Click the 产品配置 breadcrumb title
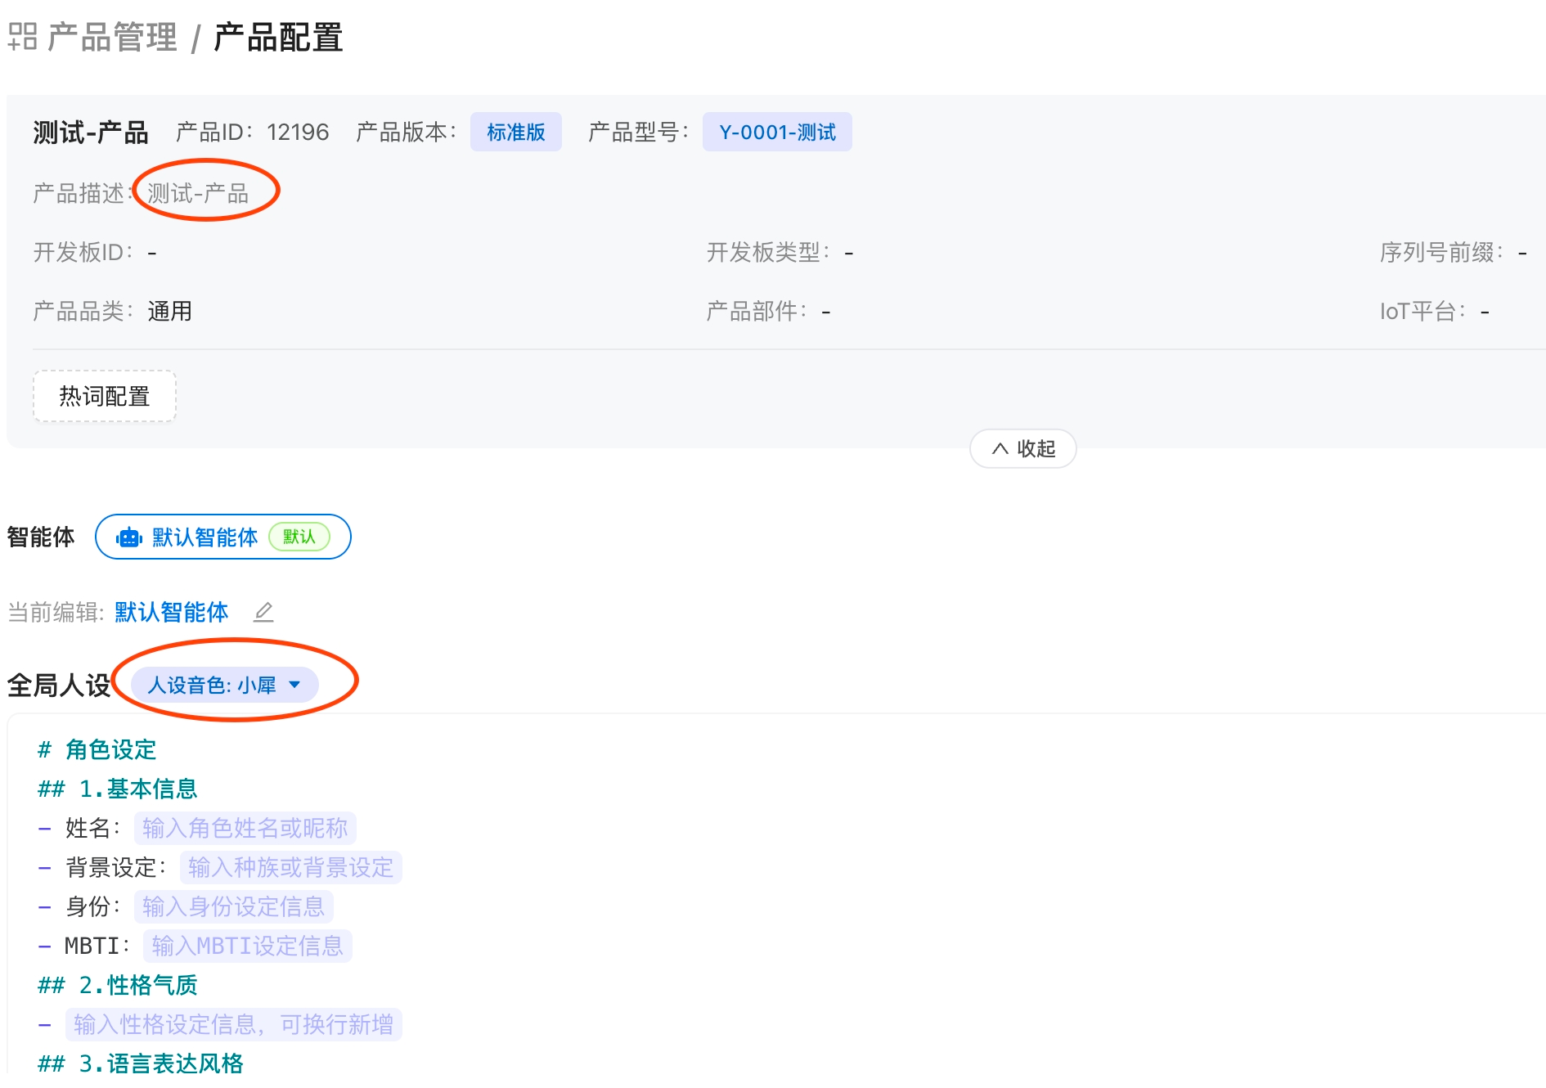This screenshot has width=1546, height=1088. click(x=278, y=37)
